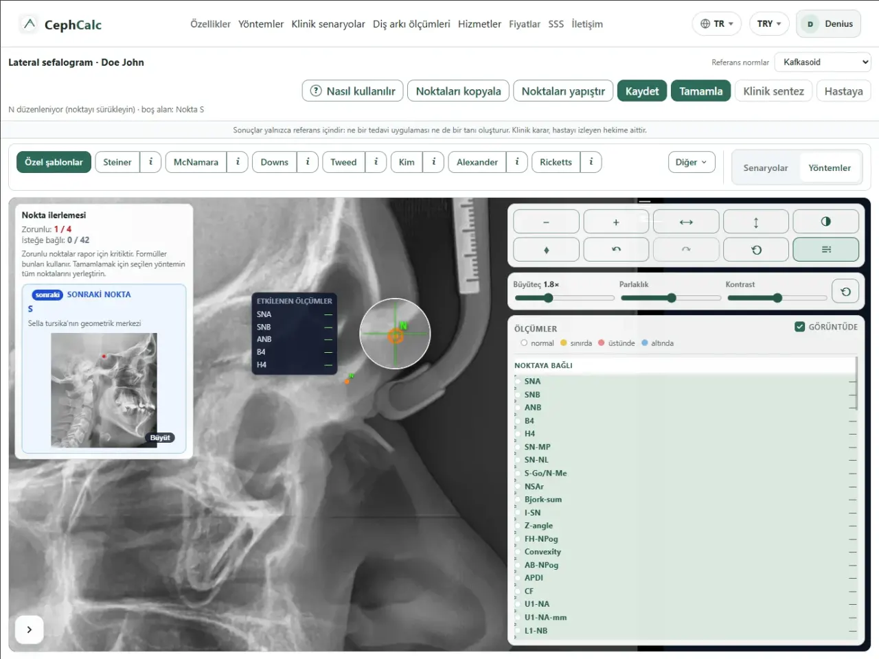Switch to the Yöntemler tab beside Senaryolar
Viewport: 879px width, 659px height.
click(x=830, y=168)
